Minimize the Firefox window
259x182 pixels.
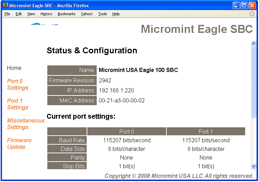(236, 6)
